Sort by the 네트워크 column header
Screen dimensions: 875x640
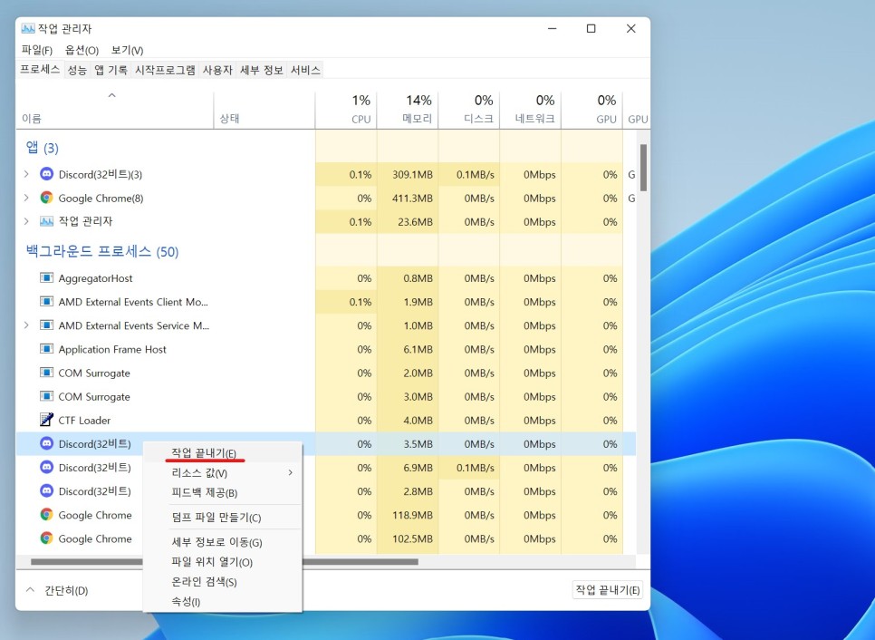point(530,110)
